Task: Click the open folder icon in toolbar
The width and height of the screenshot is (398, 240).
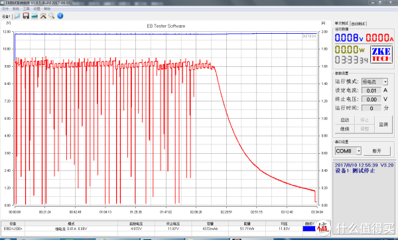Action: point(17,16)
